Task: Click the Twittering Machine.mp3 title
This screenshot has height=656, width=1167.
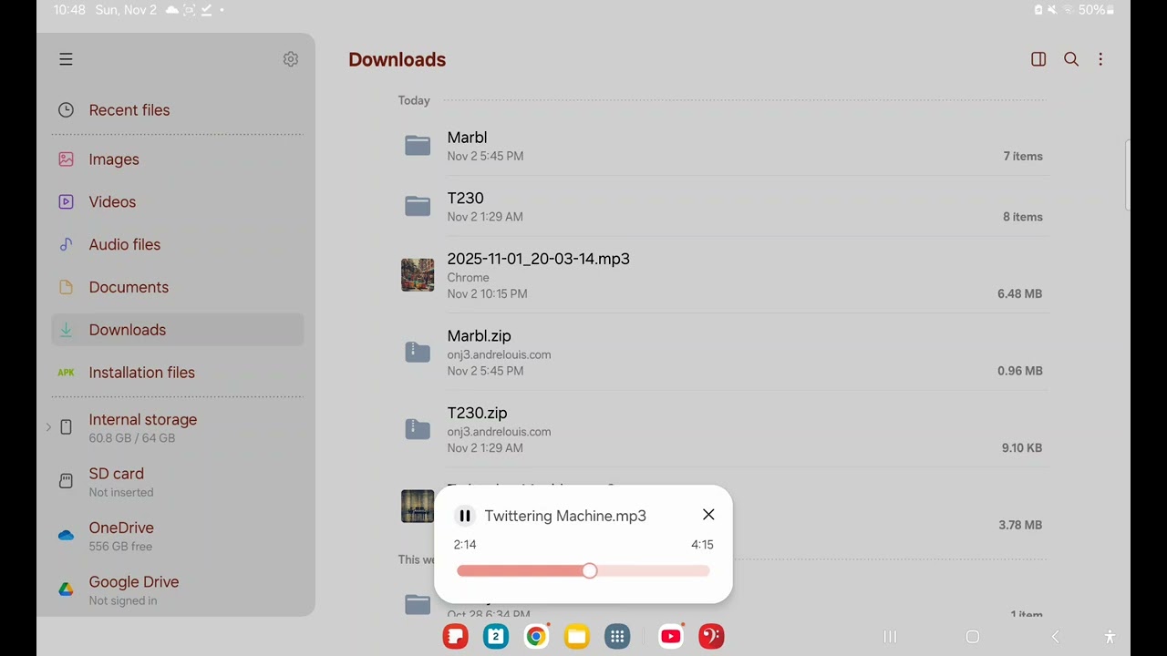Action: [565, 516]
